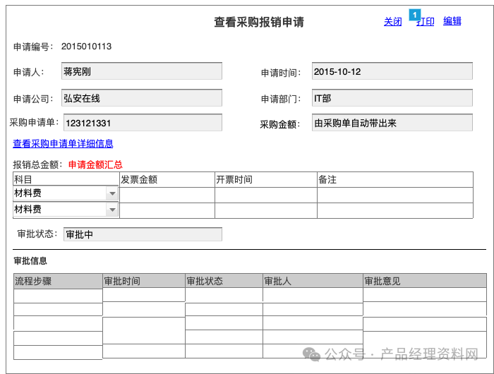Image resolution: width=494 pixels, height=374 pixels.
Task: Click the 审批意见 column header
Action: point(425,281)
